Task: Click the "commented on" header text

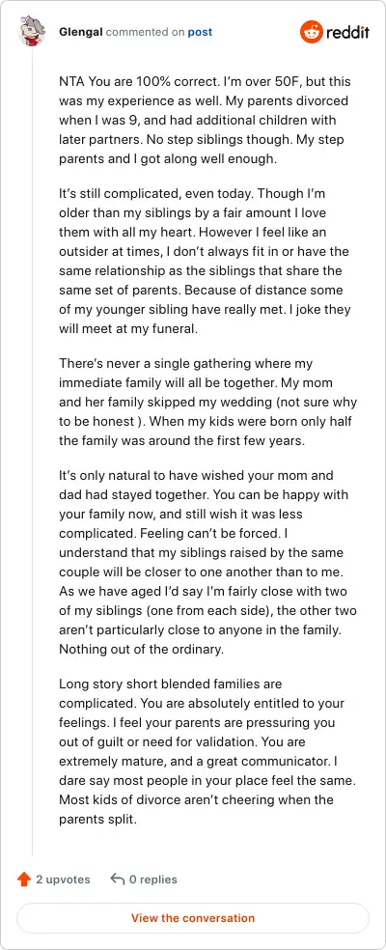Action: click(145, 32)
